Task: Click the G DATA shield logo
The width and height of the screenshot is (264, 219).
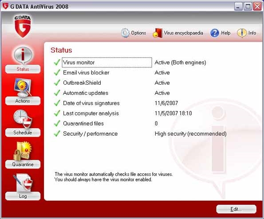Action: pyautogui.click(x=23, y=27)
